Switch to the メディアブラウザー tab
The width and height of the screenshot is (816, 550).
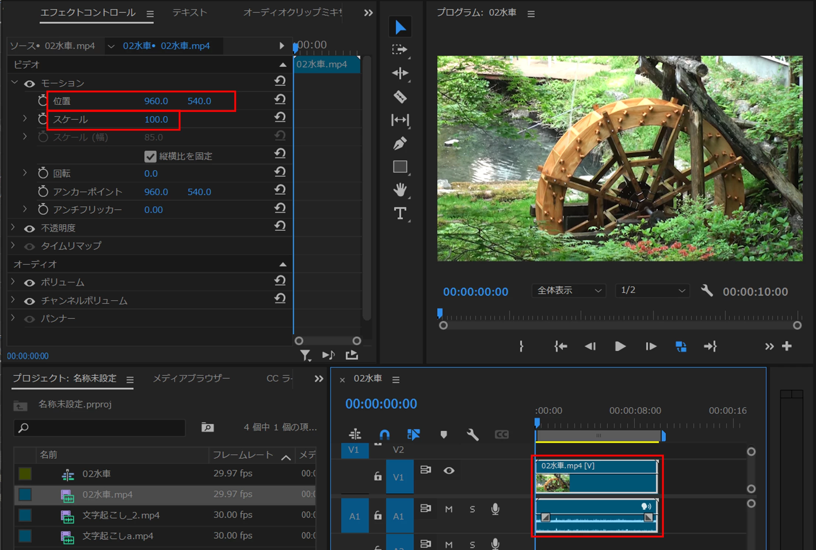point(191,378)
